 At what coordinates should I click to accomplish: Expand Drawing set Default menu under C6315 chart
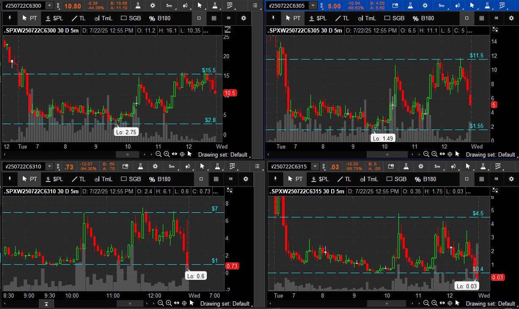(x=491, y=304)
